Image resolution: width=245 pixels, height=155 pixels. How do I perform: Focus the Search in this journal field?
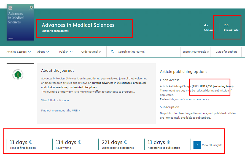pyautogui.click(x=131, y=52)
